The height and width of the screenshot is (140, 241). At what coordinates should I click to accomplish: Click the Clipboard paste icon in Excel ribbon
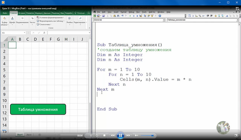coord(5,18)
